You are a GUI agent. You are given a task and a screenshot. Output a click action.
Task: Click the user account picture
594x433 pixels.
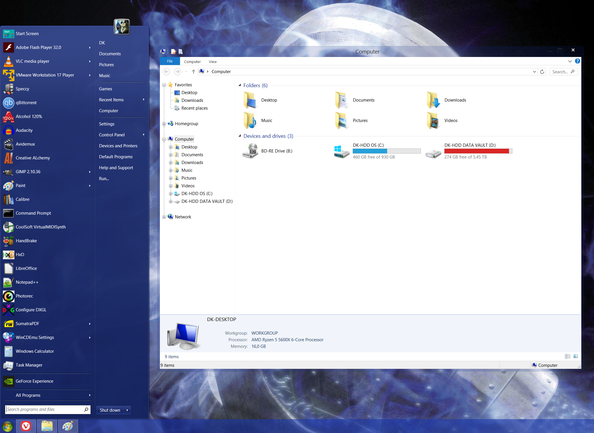pos(122,27)
